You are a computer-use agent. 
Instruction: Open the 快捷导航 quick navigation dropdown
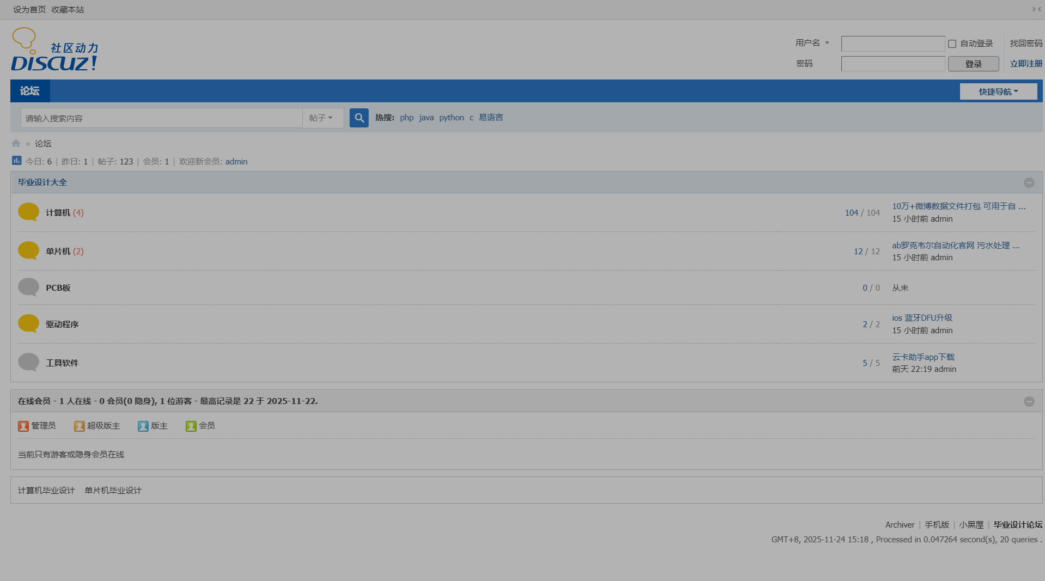coord(998,91)
